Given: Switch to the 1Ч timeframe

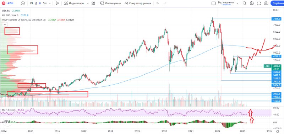Looking at the screenshot, I should (31, 3).
